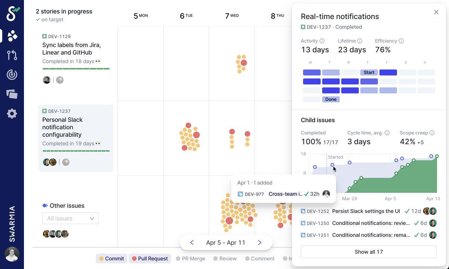Open the stacked windows sidebar icon
449x269 pixels.
coord(12,94)
